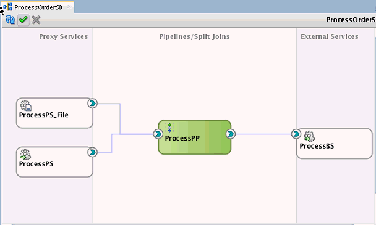Select the ProcessPP pipeline node
376x225 pixels.
[194, 137]
